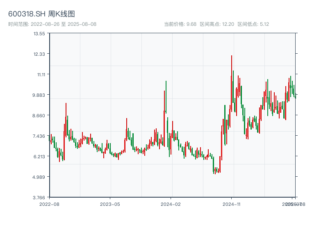This screenshot has height=246, width=328.
Task: Click the y-axis label 12.33
Action: click(39, 54)
